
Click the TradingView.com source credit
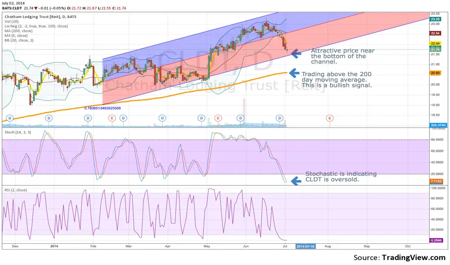point(414,258)
